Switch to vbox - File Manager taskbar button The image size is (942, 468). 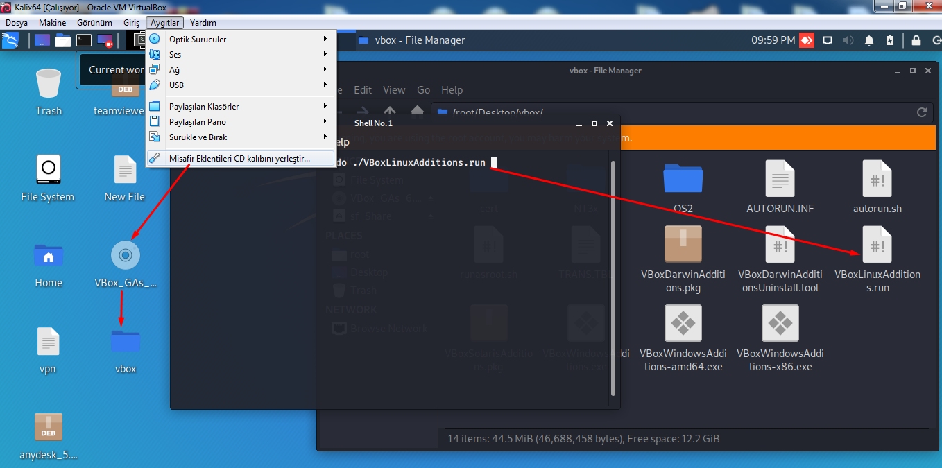[412, 40]
